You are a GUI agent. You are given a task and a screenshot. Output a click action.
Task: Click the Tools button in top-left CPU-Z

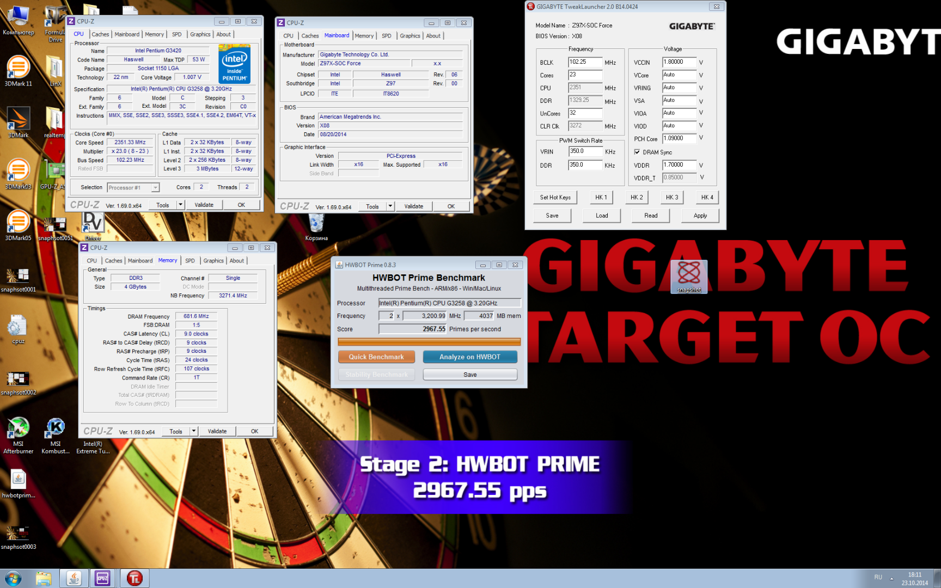click(163, 205)
